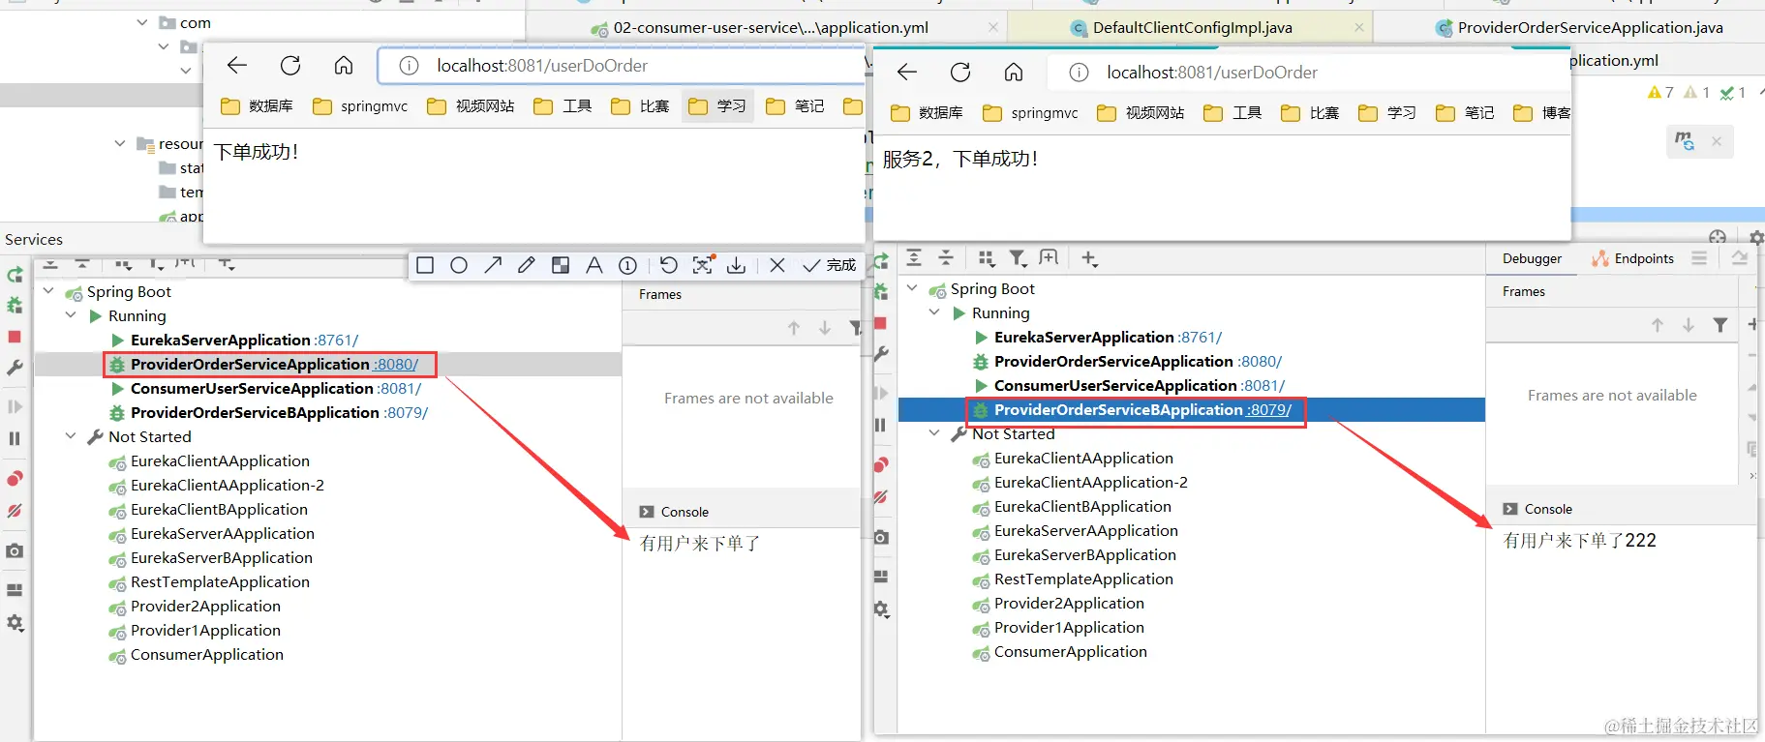Click Open in New Tab in right toolbar
1765x742 pixels.
(1050, 257)
